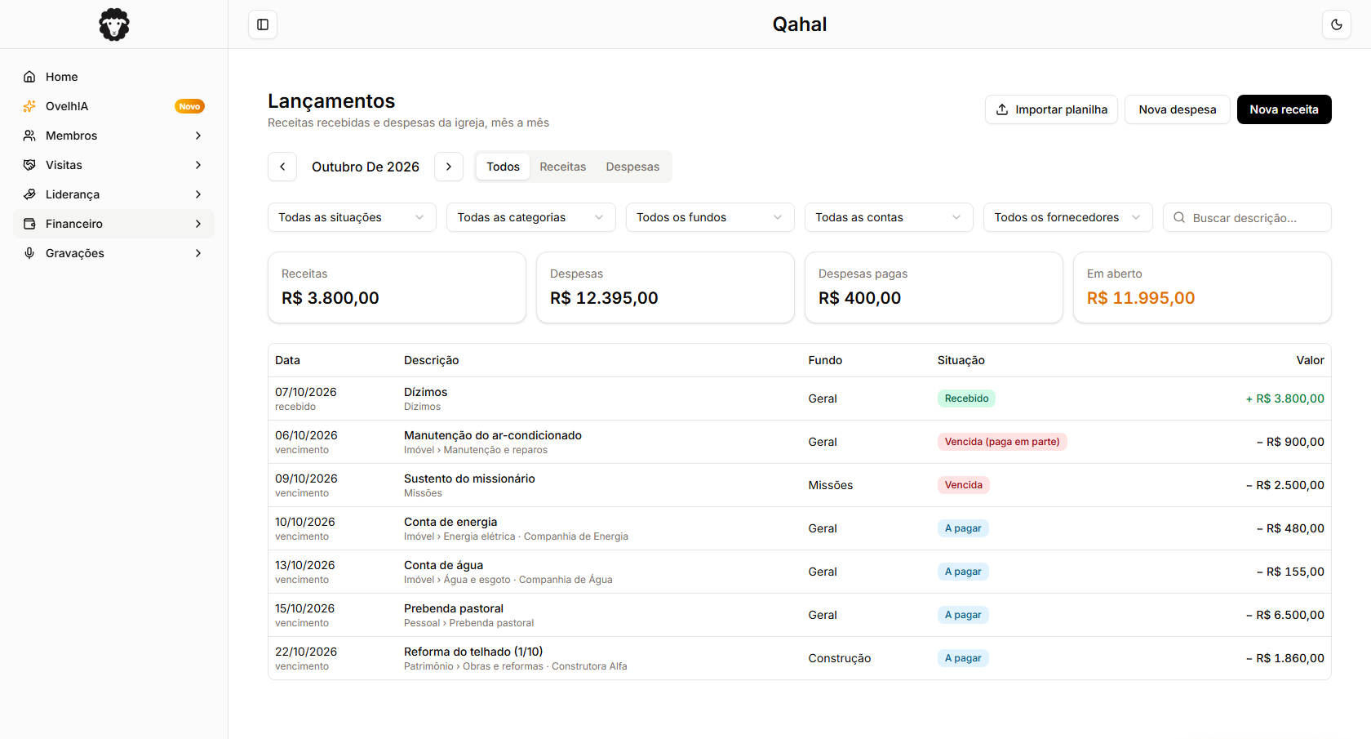Click the Visitas handshake icon
Image resolution: width=1371 pixels, height=739 pixels.
coord(29,165)
